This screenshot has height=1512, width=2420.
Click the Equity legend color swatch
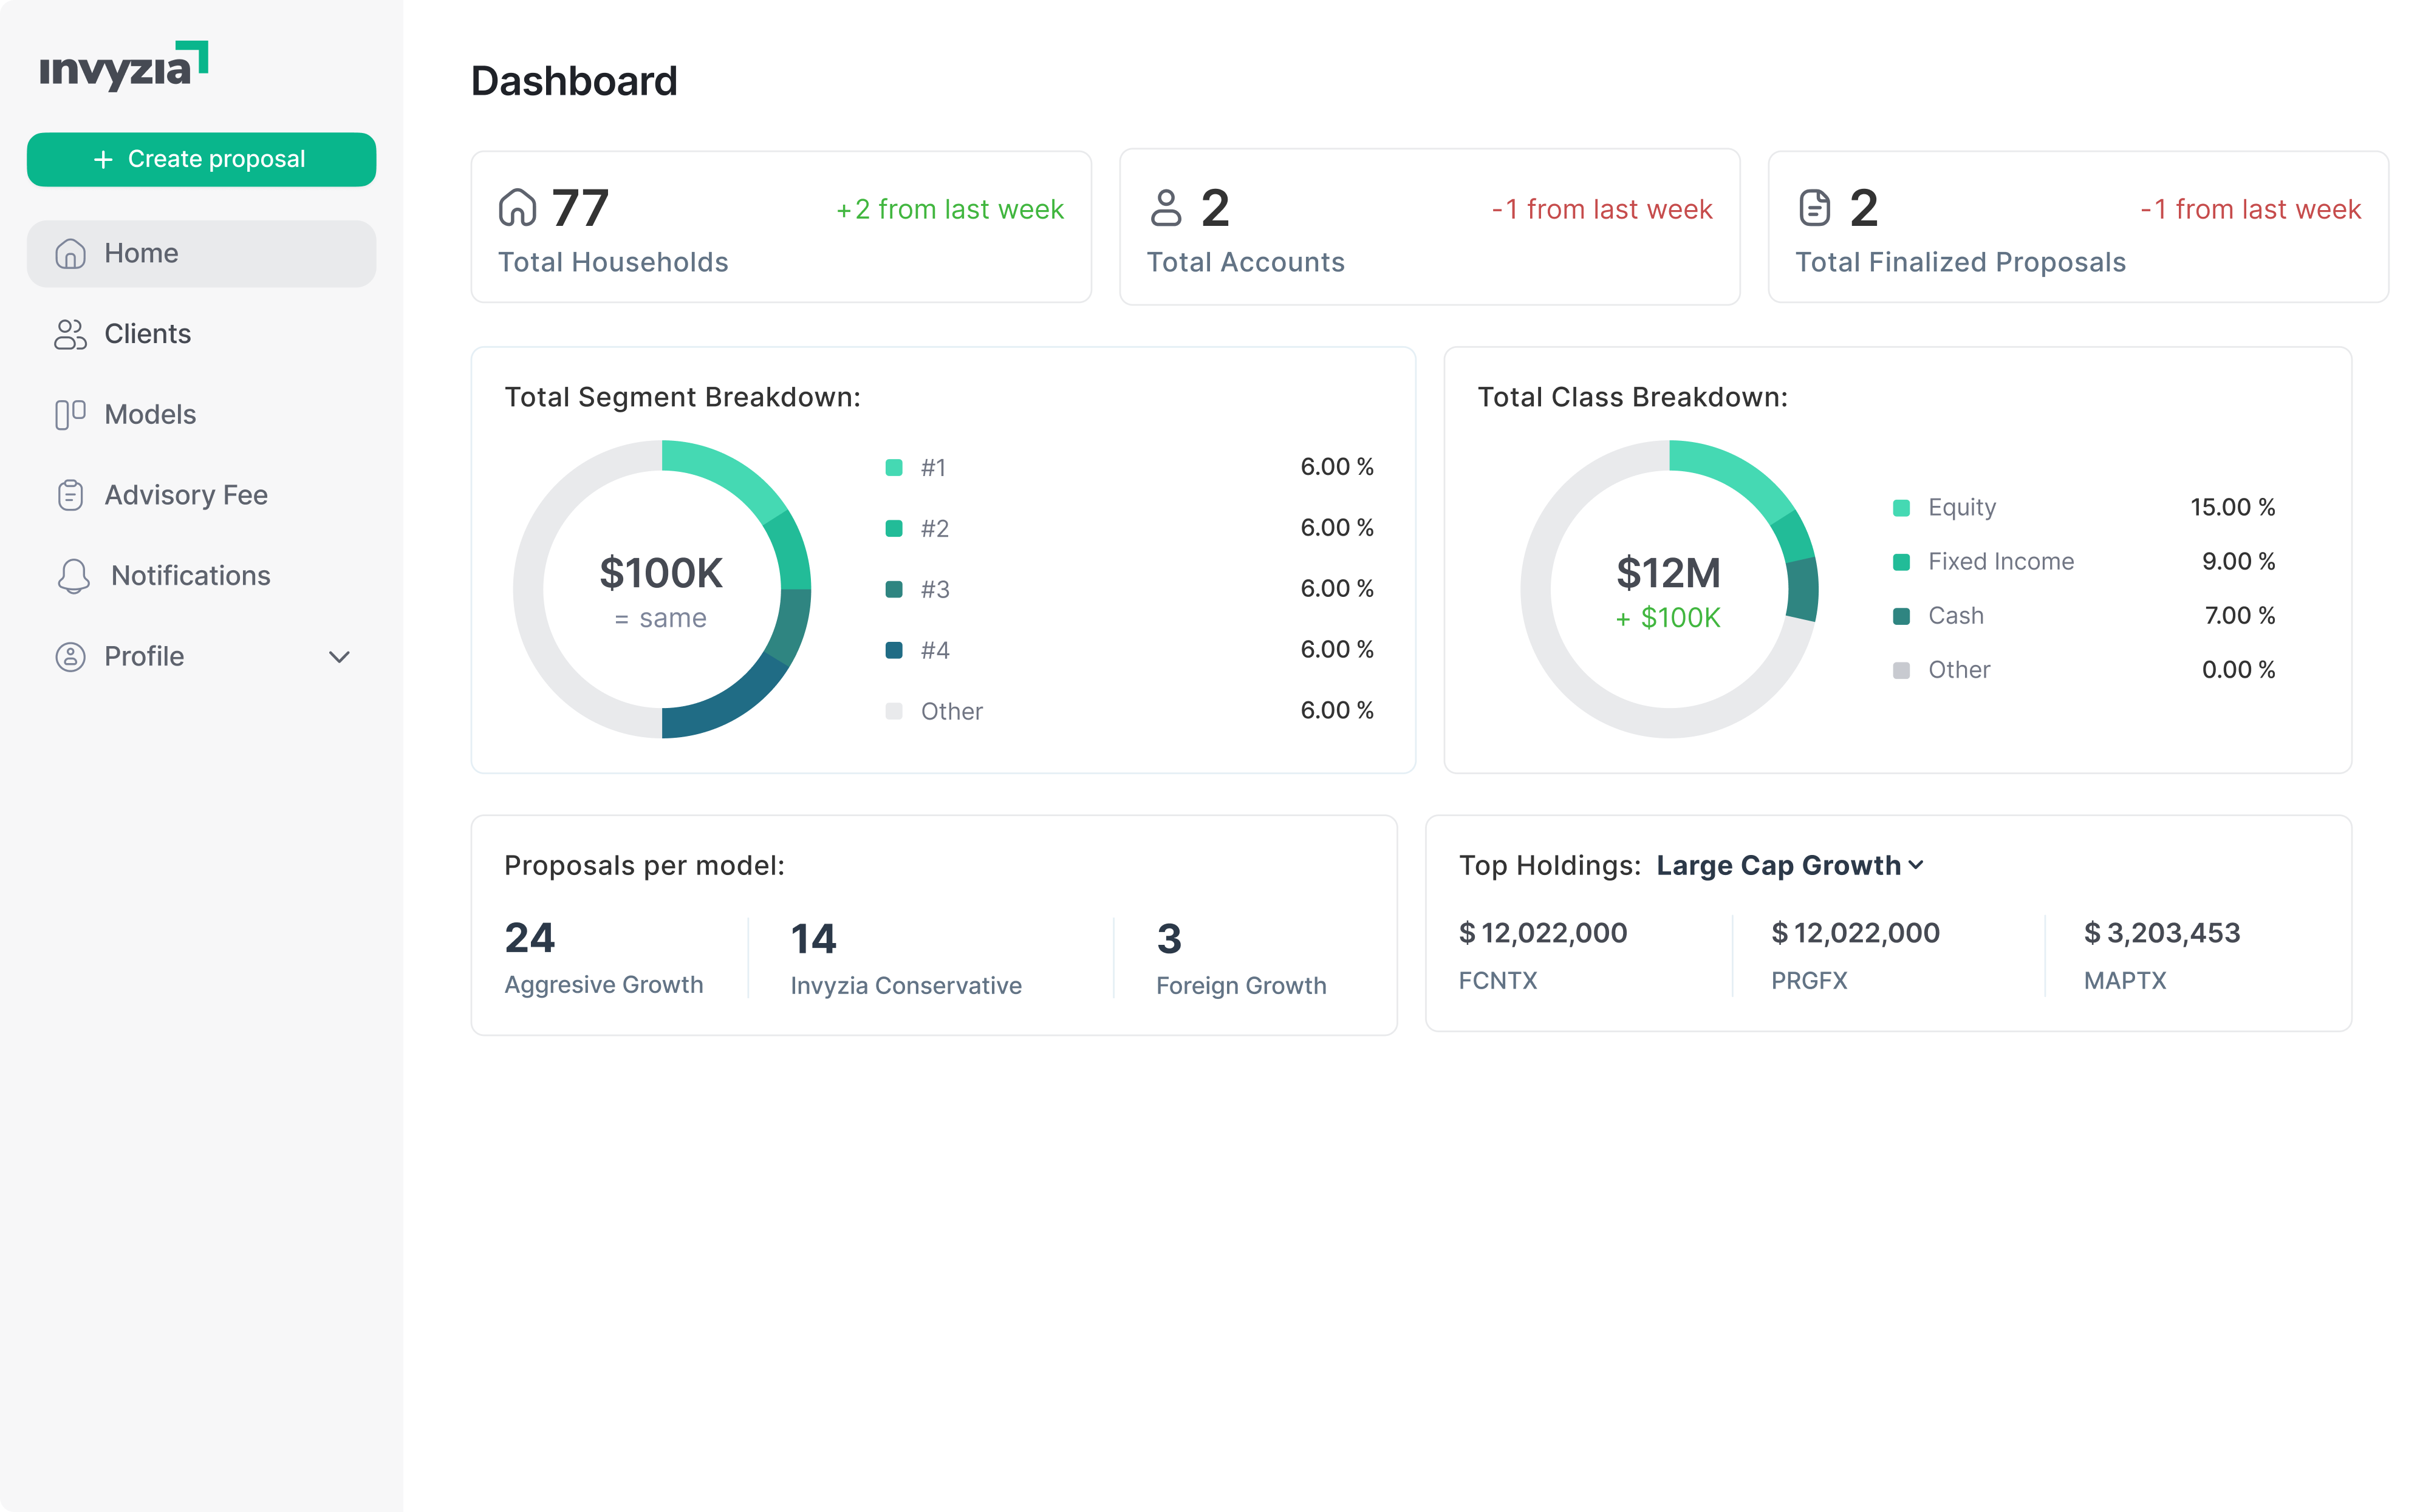click(x=1901, y=508)
